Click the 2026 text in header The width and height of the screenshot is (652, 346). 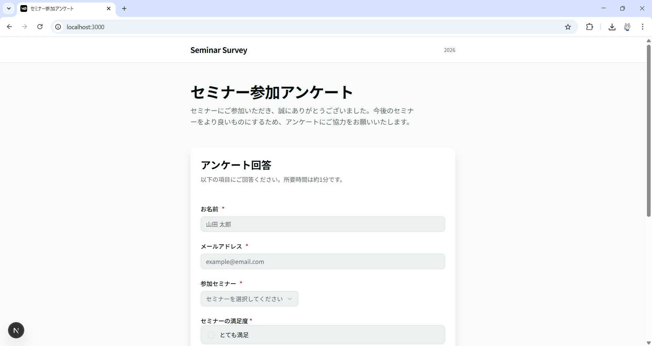[x=449, y=50]
